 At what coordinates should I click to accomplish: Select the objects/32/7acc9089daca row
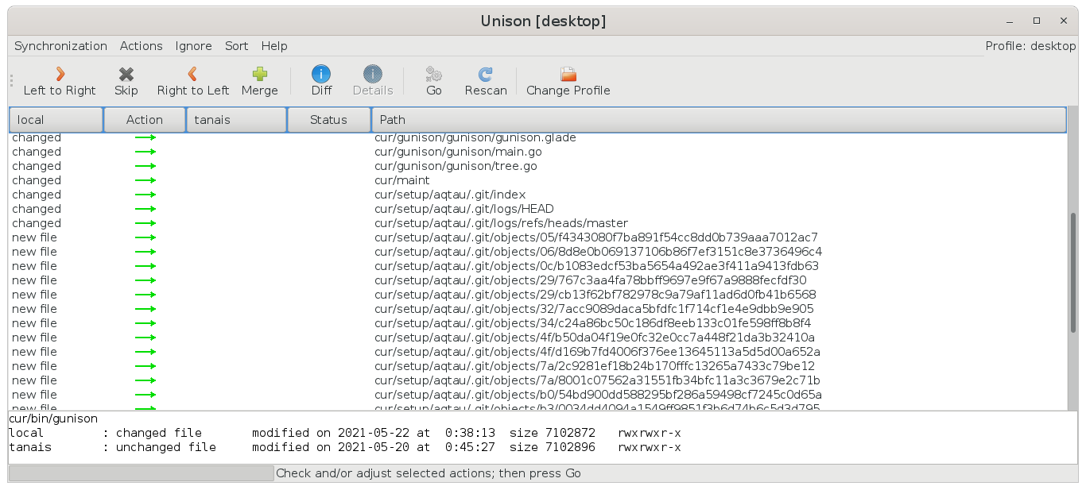tap(537, 309)
